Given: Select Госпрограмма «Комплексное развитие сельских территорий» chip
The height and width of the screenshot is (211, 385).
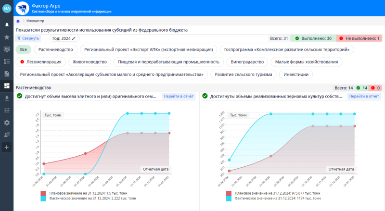Looking at the screenshot, I should click(287, 50).
